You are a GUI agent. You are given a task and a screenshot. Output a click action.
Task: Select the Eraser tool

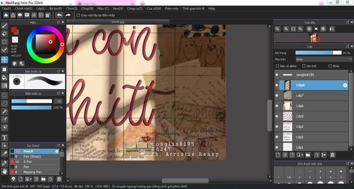(x=4, y=34)
